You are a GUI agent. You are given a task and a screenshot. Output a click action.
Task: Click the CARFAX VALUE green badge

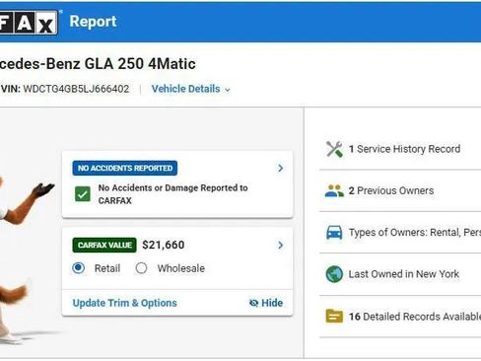(104, 245)
